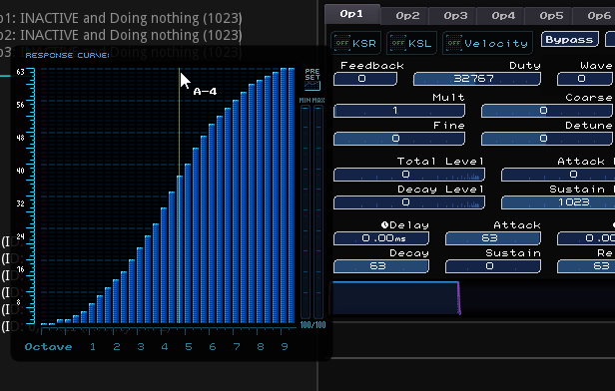Click the Decay rate slider showing 63

381,266
